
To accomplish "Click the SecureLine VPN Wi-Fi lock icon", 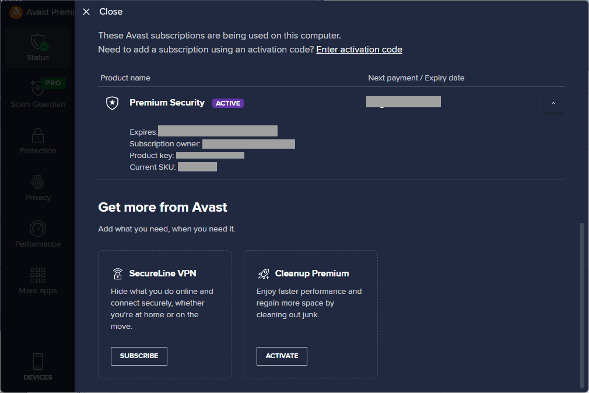I will coord(118,273).
